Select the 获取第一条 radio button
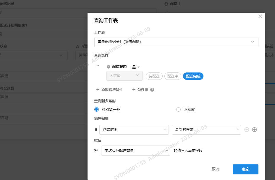This screenshot has height=180, width=275. coord(96,110)
